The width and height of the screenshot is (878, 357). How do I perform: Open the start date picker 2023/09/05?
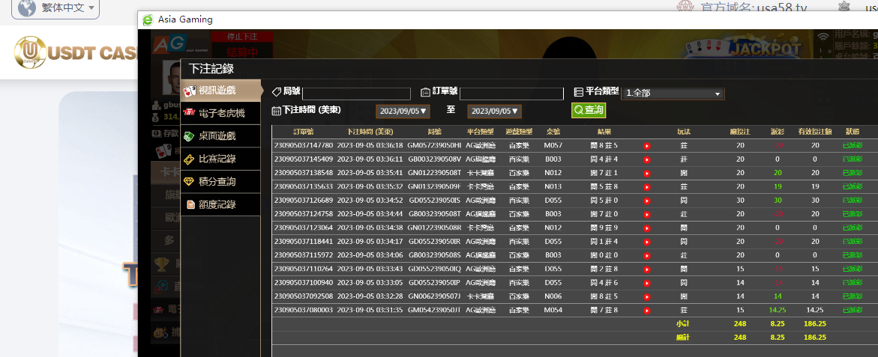(403, 111)
